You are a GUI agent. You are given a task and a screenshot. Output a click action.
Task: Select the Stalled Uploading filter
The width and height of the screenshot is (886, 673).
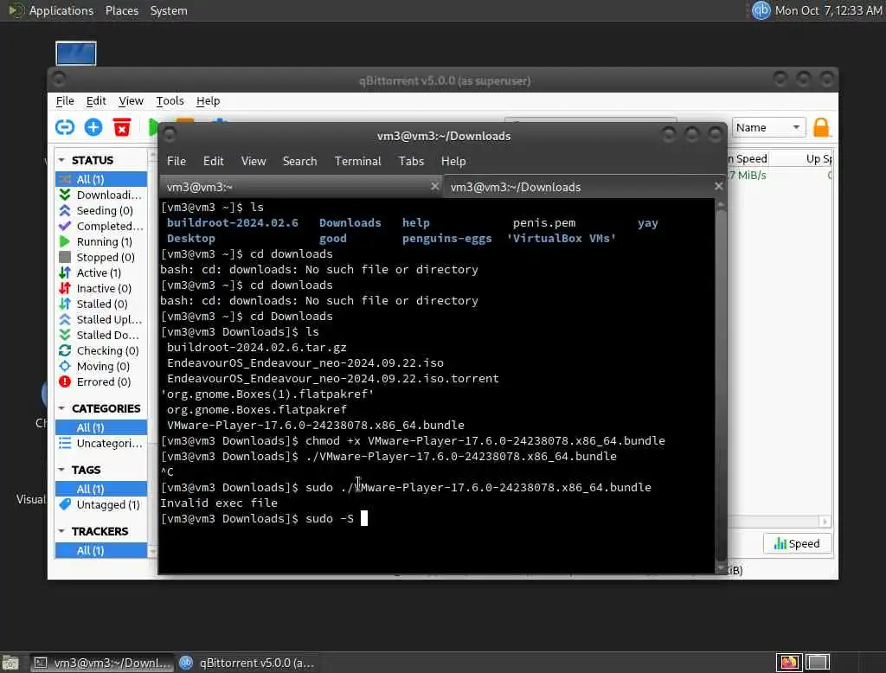point(101,320)
